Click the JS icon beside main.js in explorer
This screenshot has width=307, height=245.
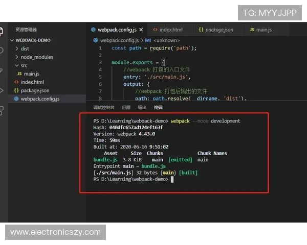pyautogui.click(x=19, y=74)
